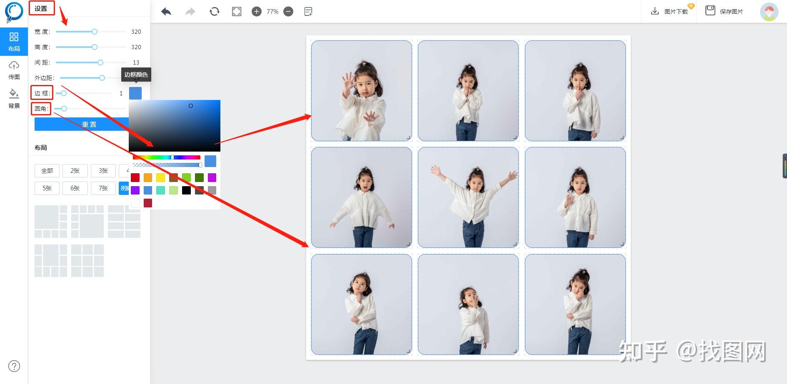Pick the blue preset color swatch

[x=148, y=190]
